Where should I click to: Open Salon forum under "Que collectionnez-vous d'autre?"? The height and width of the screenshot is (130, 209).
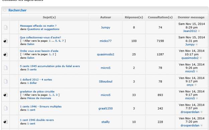pos(31,44)
